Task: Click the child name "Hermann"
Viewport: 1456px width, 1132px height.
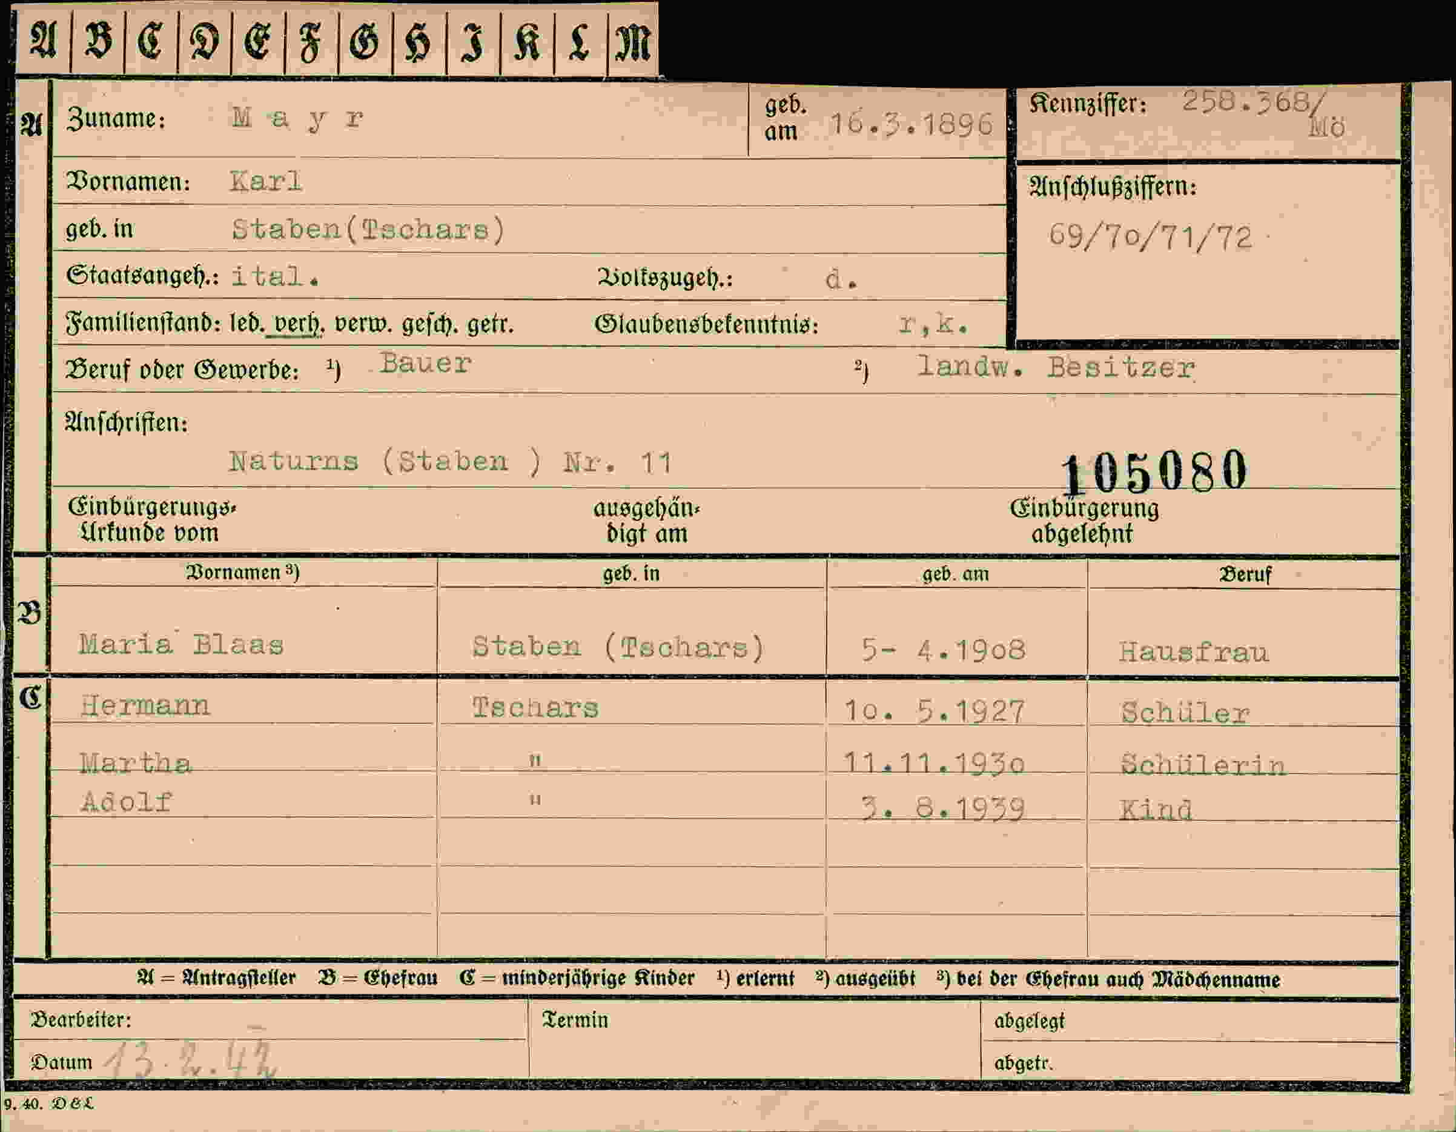Action: (x=145, y=705)
